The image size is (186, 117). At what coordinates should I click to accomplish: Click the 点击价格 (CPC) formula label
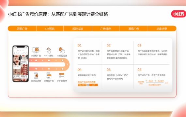pos(141,83)
